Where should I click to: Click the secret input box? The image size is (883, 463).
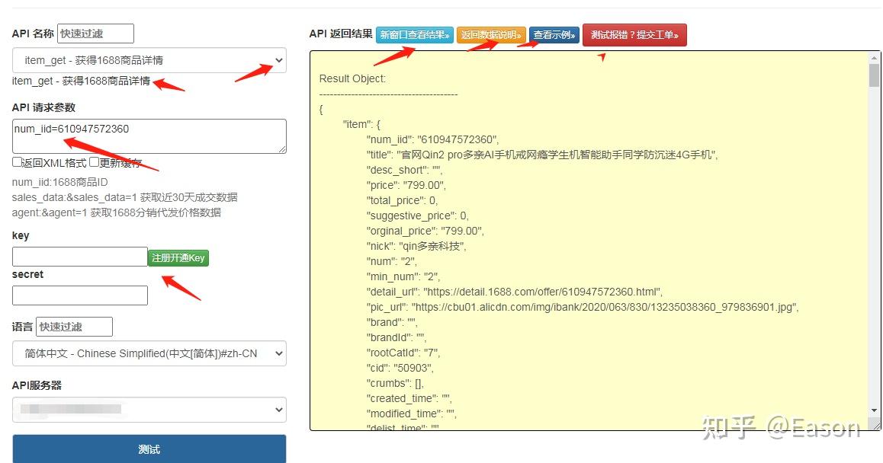pos(79,295)
